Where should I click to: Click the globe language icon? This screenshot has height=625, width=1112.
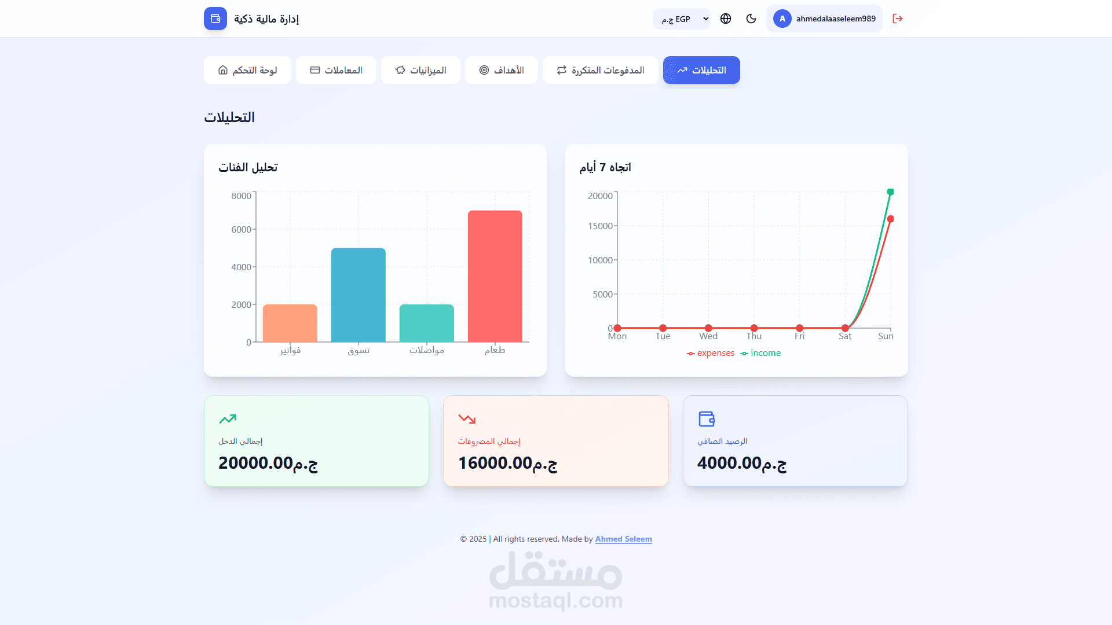click(726, 19)
